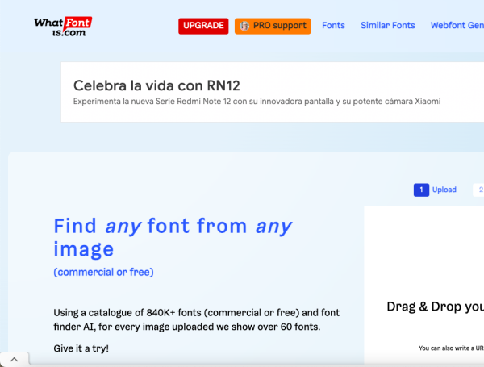
Task: Go to Similar Fonts page
Action: coord(388,25)
